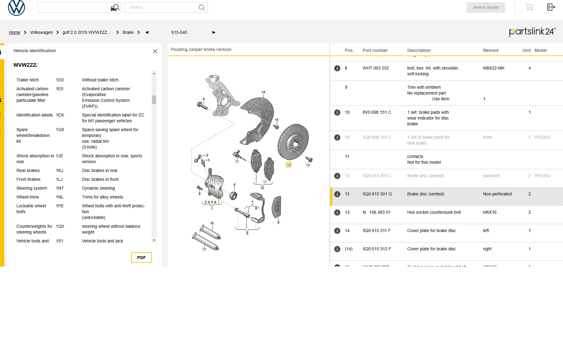Select position 16 label in diagram

tap(212, 223)
